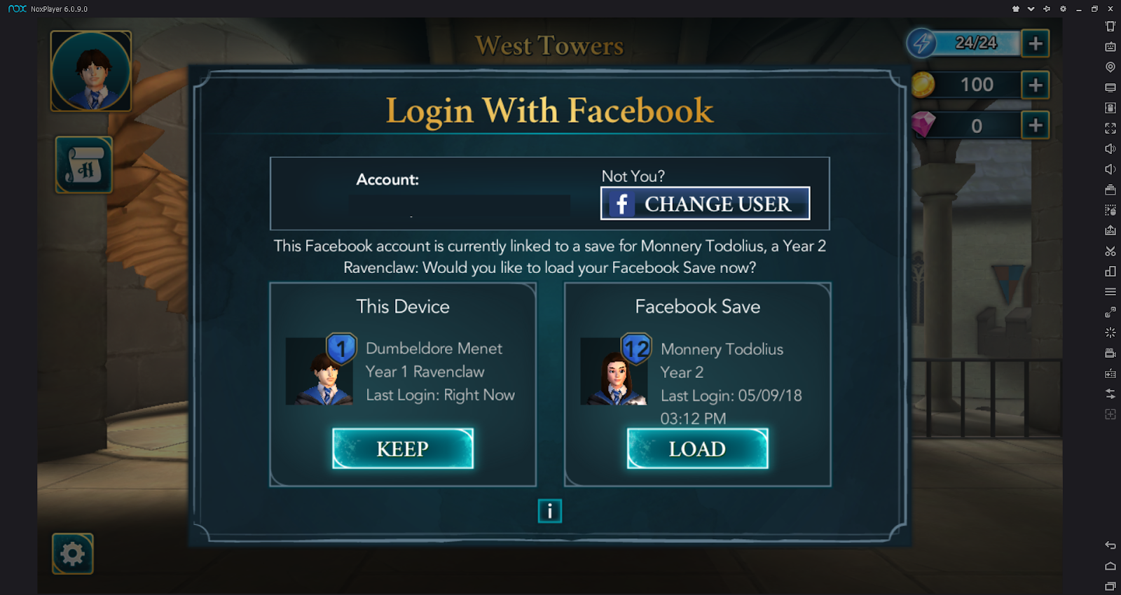Open NoxPlayer title bar dropdown arrow
Image resolution: width=1121 pixels, height=595 pixels.
coord(1031,9)
